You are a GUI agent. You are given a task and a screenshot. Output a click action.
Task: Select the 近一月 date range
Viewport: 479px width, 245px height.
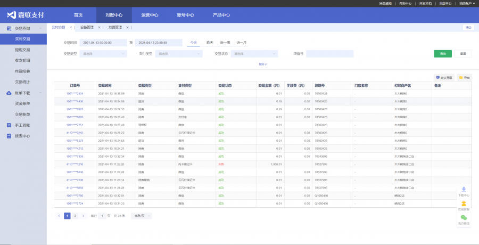(x=241, y=43)
